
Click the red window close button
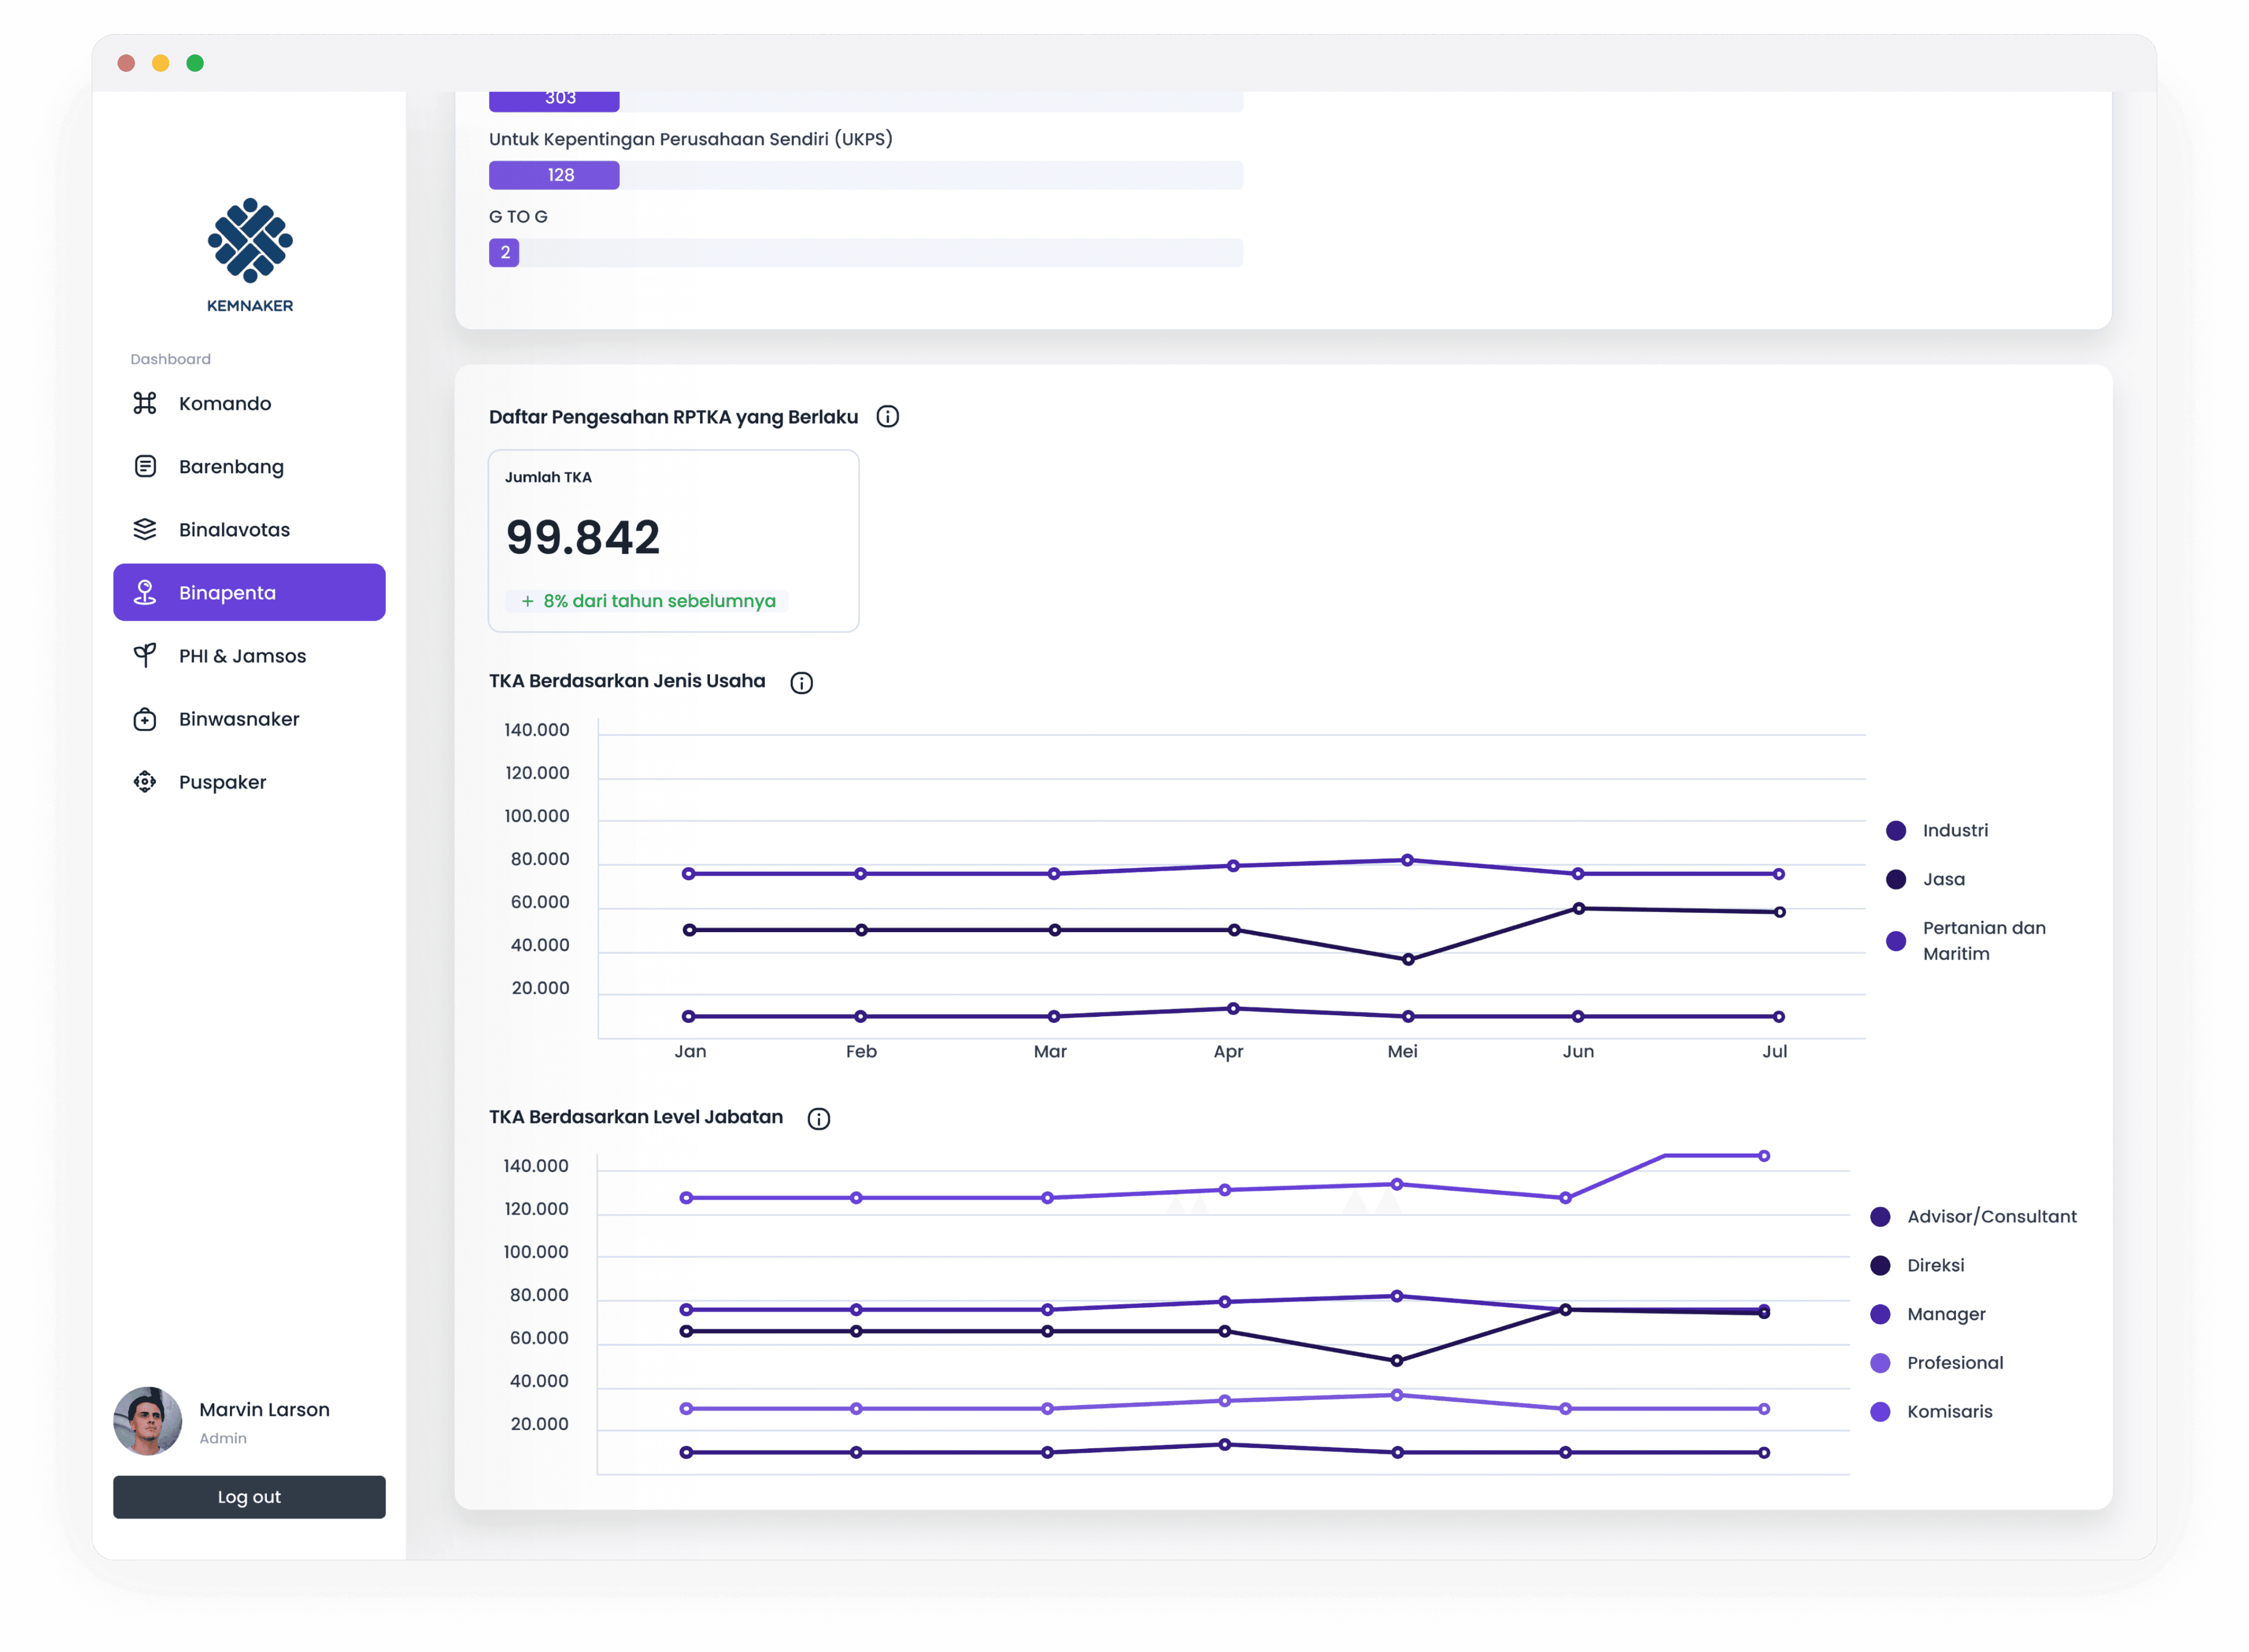point(126,63)
